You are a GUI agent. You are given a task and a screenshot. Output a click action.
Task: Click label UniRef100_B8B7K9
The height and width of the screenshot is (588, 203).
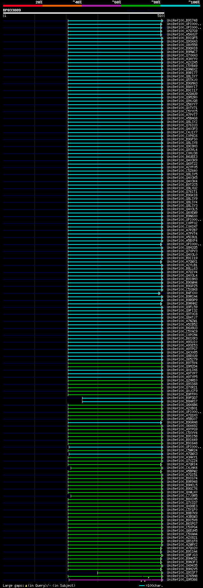(182, 513)
